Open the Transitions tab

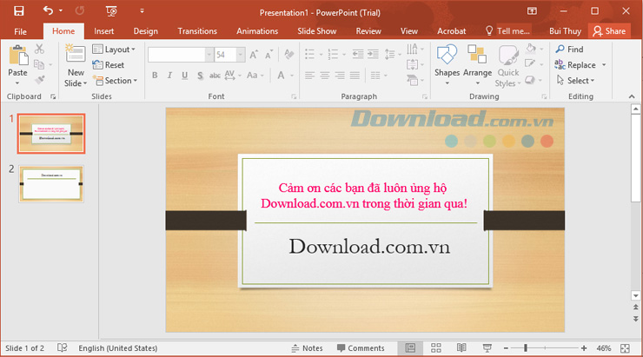[197, 31]
